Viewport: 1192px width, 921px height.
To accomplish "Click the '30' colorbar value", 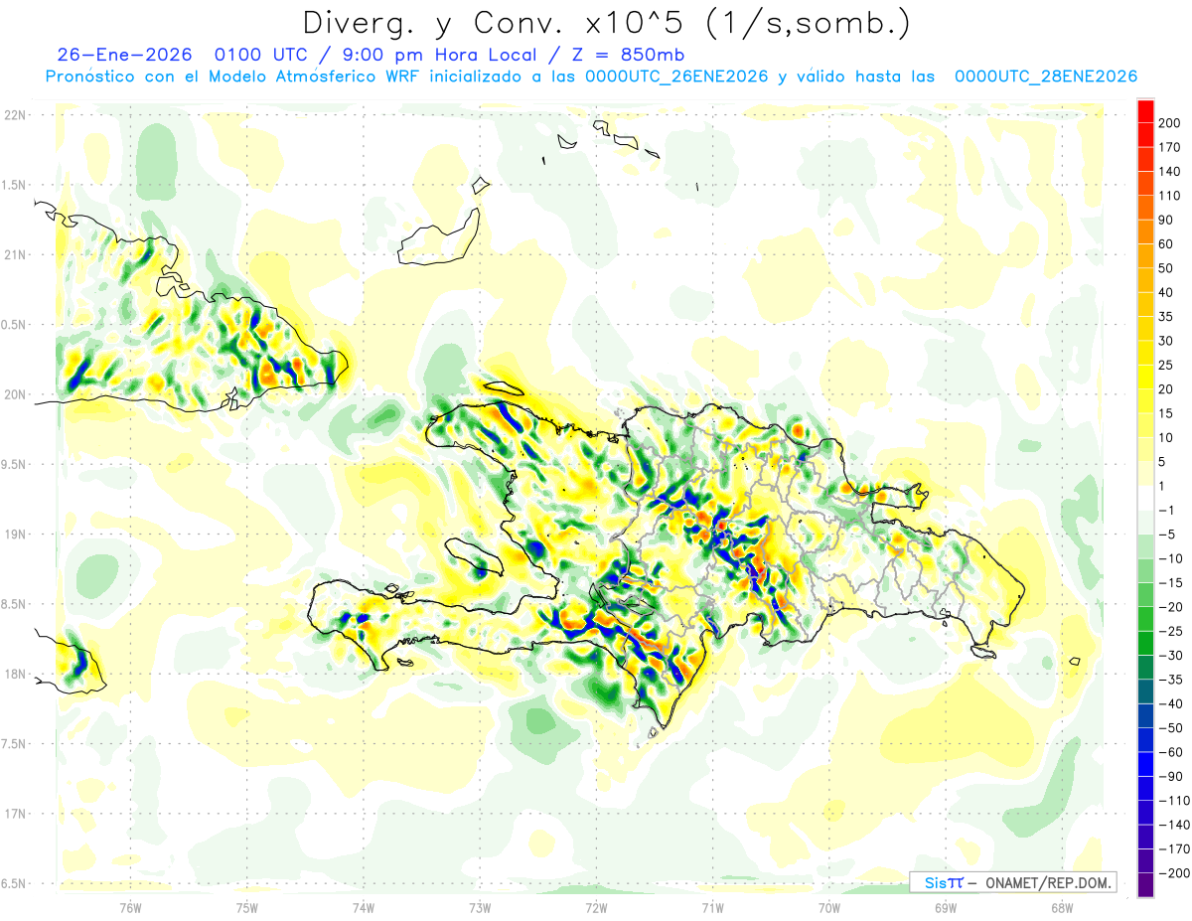I will pyautogui.click(x=1166, y=341).
